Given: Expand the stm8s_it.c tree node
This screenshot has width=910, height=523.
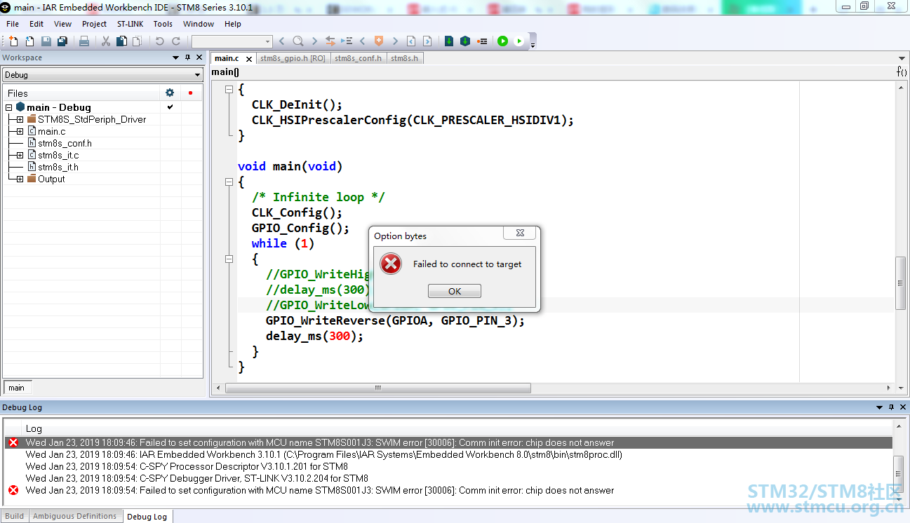Looking at the screenshot, I should click(x=20, y=155).
